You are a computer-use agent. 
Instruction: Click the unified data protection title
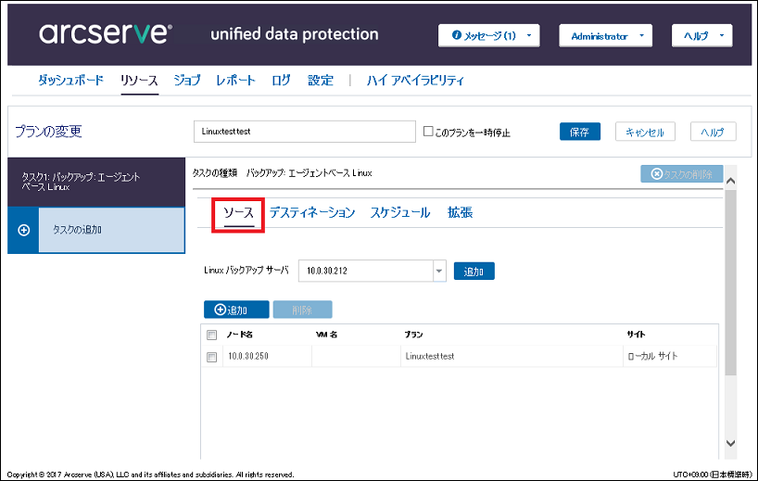point(295,34)
